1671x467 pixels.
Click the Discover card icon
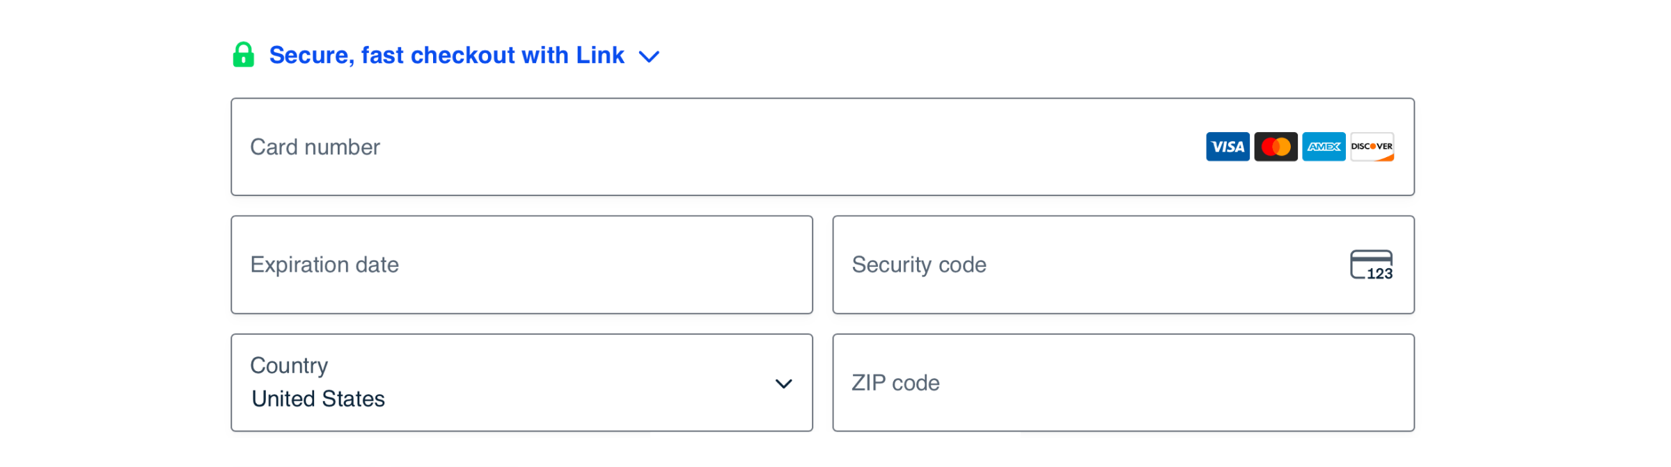pyautogui.click(x=1371, y=147)
